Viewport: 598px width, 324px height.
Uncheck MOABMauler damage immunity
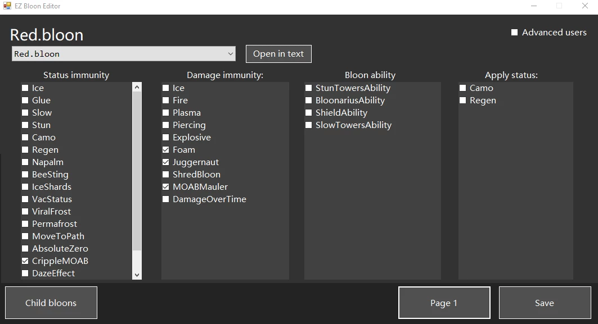tap(165, 186)
